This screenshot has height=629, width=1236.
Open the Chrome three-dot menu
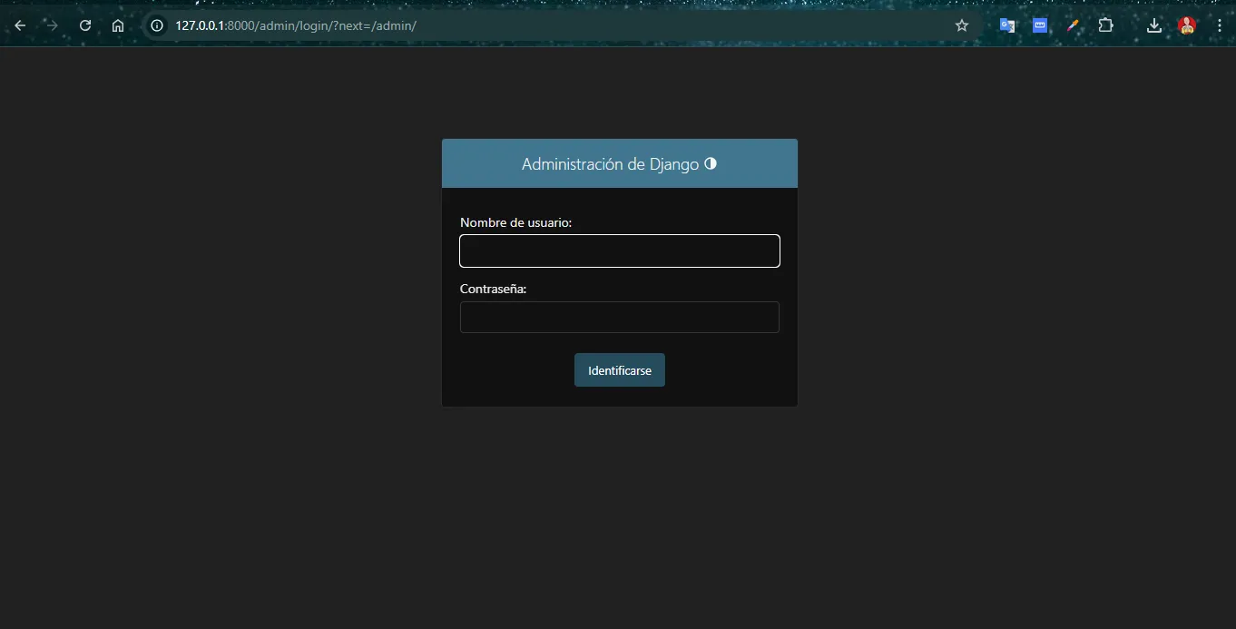(1219, 25)
